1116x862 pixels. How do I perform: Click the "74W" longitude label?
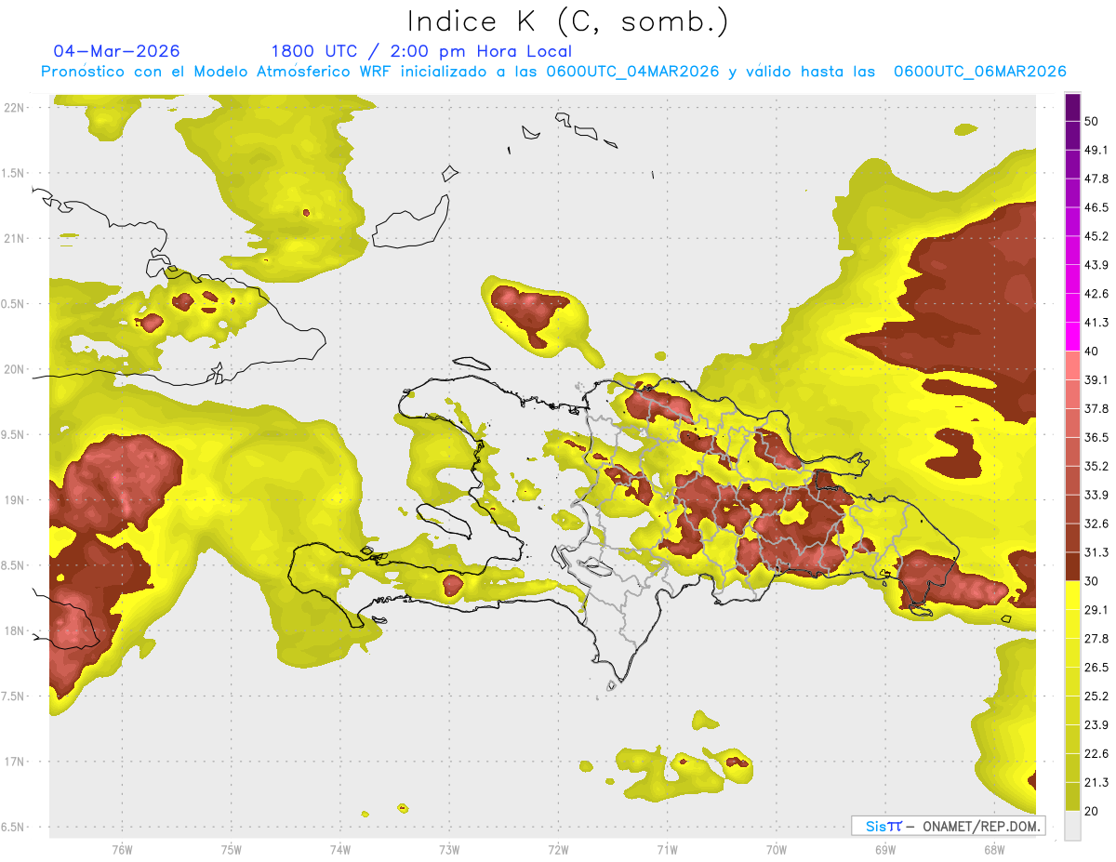tap(339, 849)
